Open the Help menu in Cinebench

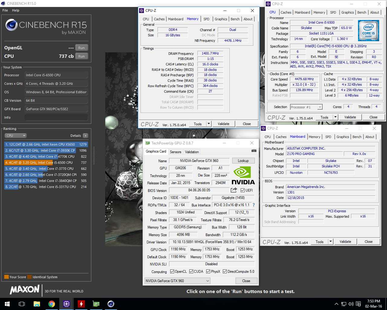pyautogui.click(x=16, y=10)
